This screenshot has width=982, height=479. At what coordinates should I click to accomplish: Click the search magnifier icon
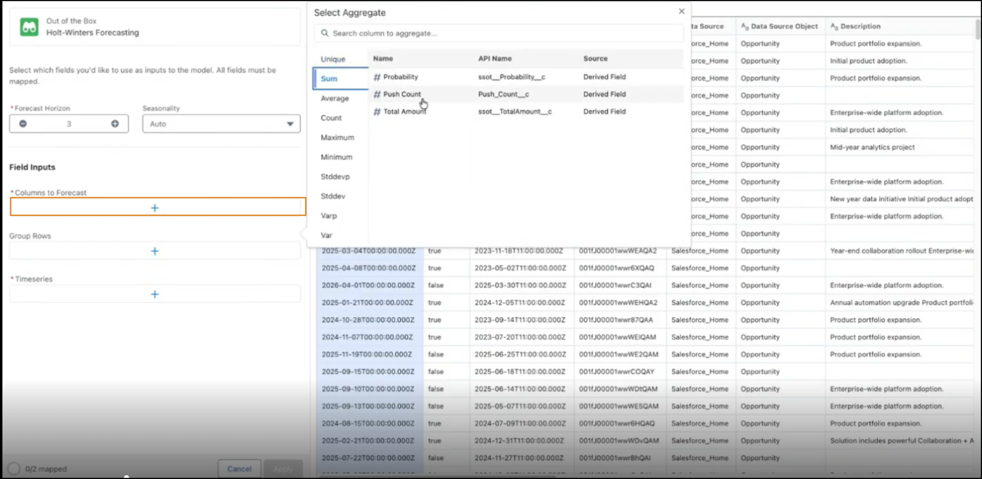click(324, 33)
